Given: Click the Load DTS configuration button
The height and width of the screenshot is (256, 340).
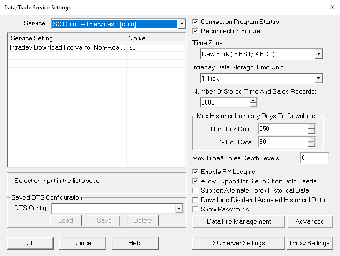Looking at the screenshot, I should [x=66, y=221].
